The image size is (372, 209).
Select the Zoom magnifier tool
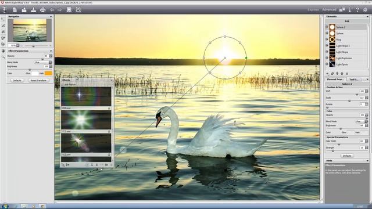pos(3,57)
